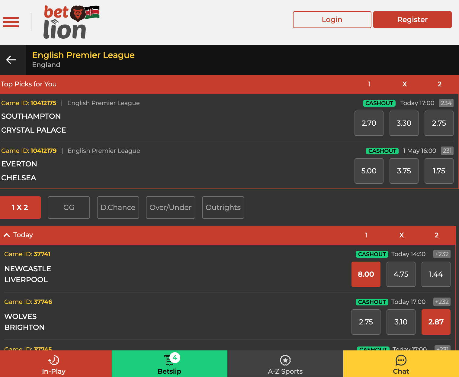Pick Crystal Palace win odds 2.75
459x377 pixels.
439,123
